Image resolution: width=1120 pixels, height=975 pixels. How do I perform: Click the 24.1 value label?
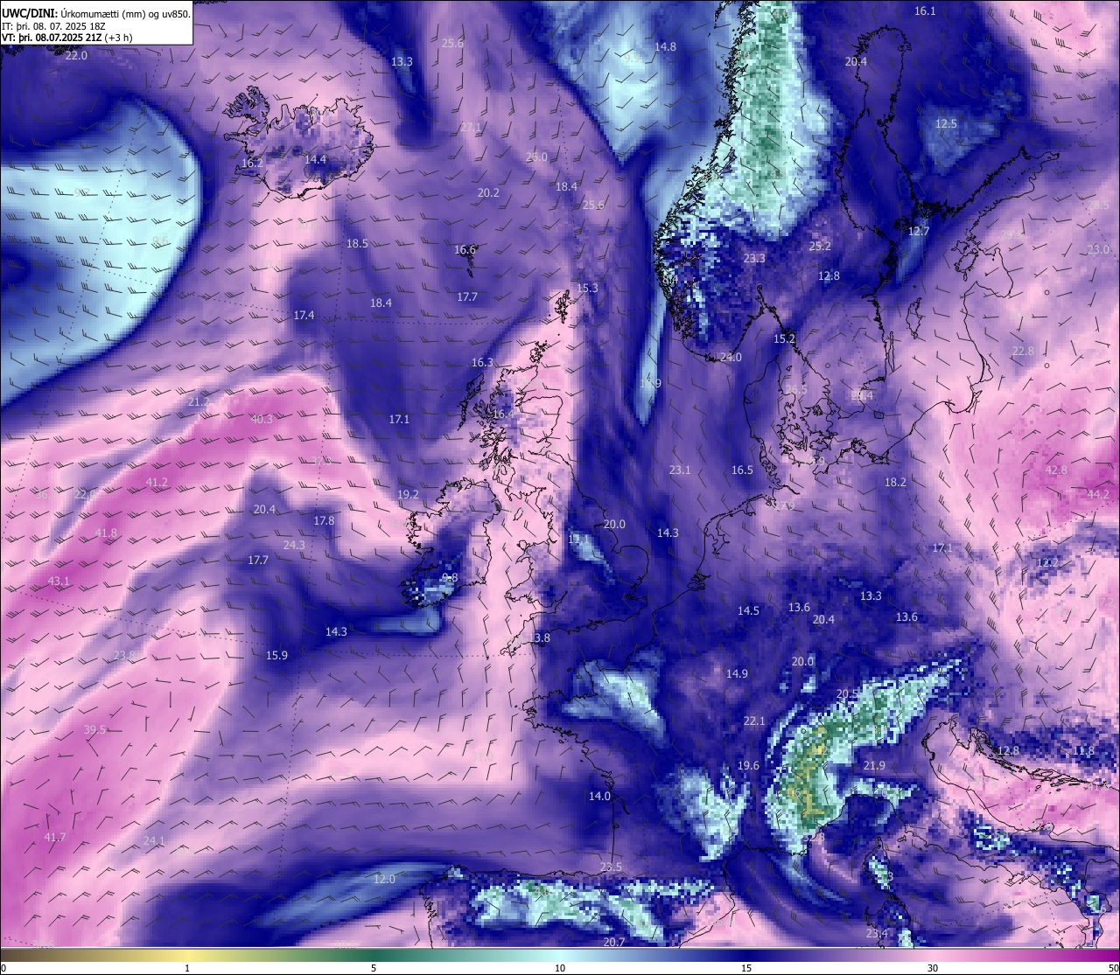tap(154, 841)
